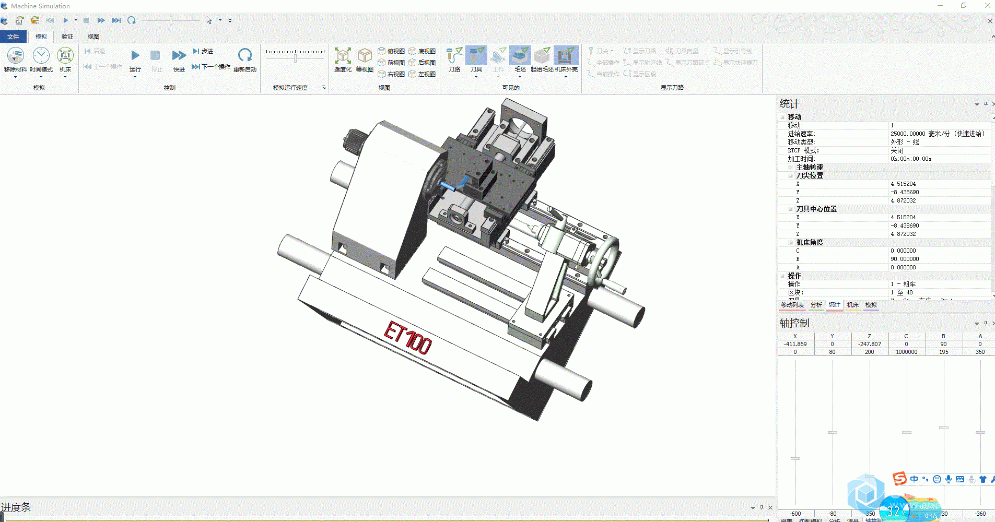Screen dimensions: 995x522
Task: Open the 移动列表 panel tab
Action: point(792,305)
